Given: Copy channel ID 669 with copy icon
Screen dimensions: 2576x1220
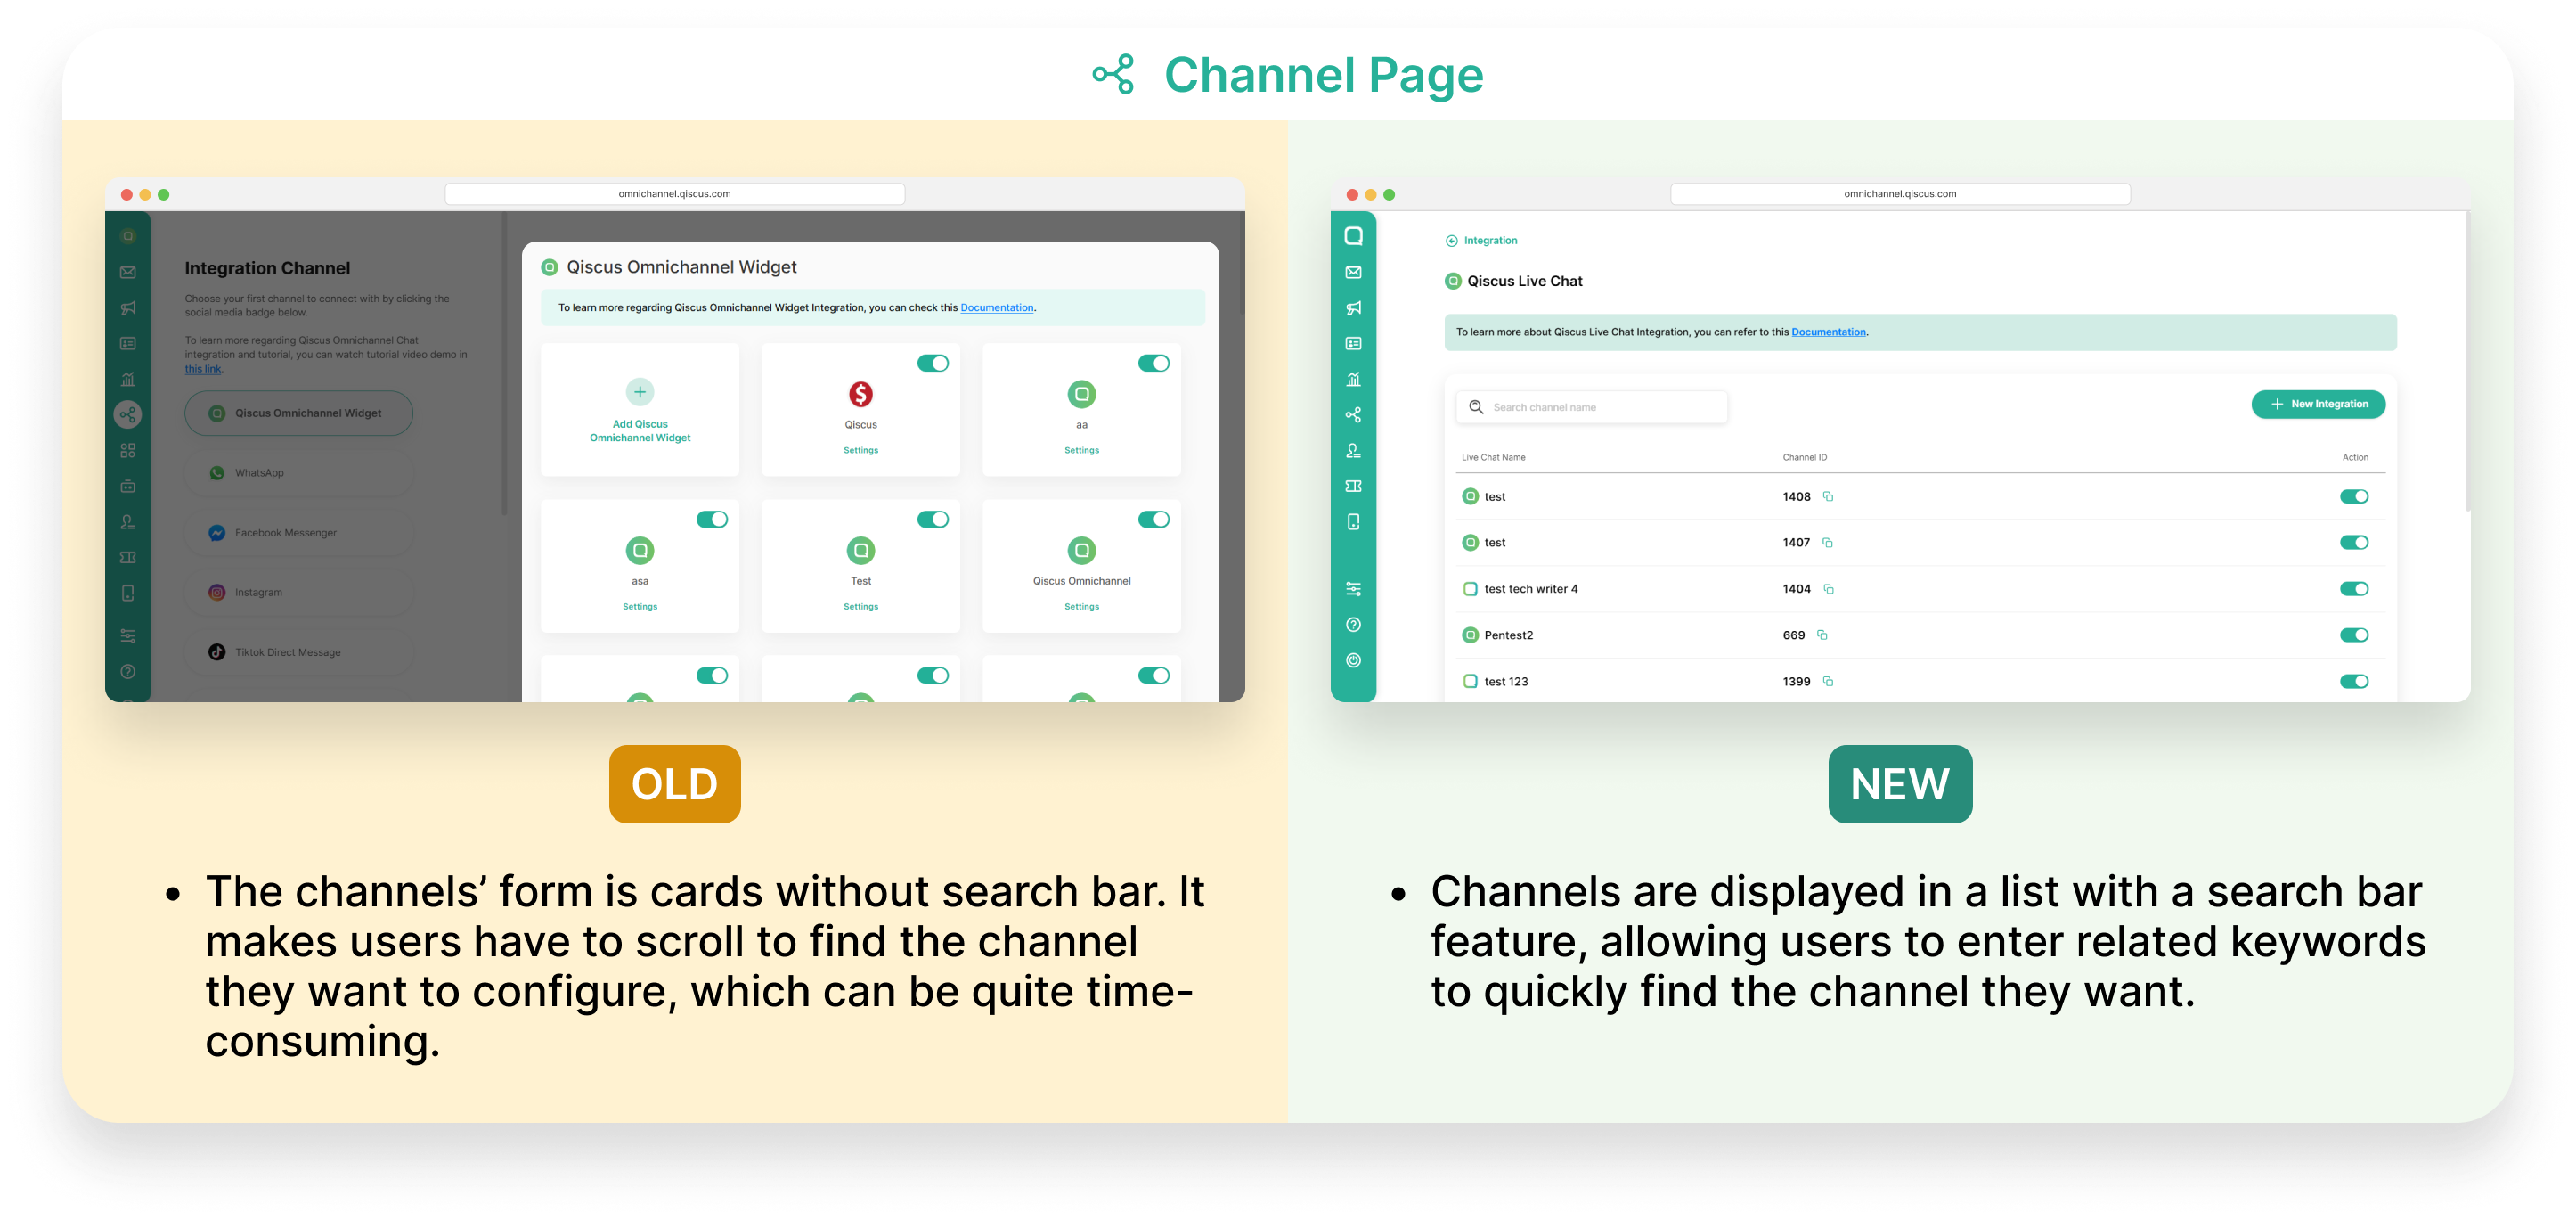Looking at the screenshot, I should click(1822, 635).
